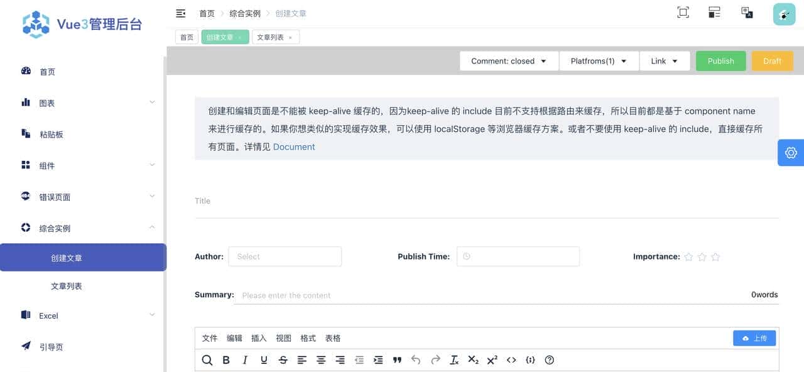This screenshot has height=372, width=804.
Task: Select the Bold formatting icon
Action: 226,359
